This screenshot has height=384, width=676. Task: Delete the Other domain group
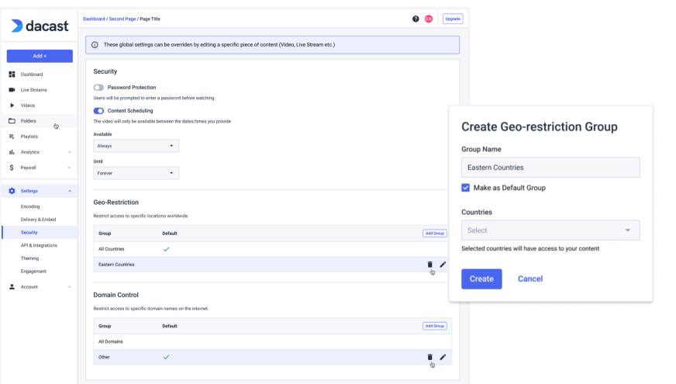point(429,358)
